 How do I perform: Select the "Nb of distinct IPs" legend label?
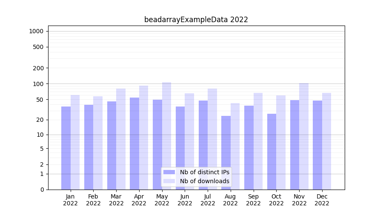pyautogui.click(x=204, y=172)
